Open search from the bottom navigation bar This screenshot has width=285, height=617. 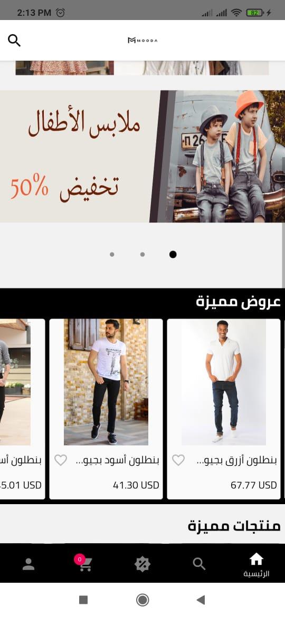199,564
